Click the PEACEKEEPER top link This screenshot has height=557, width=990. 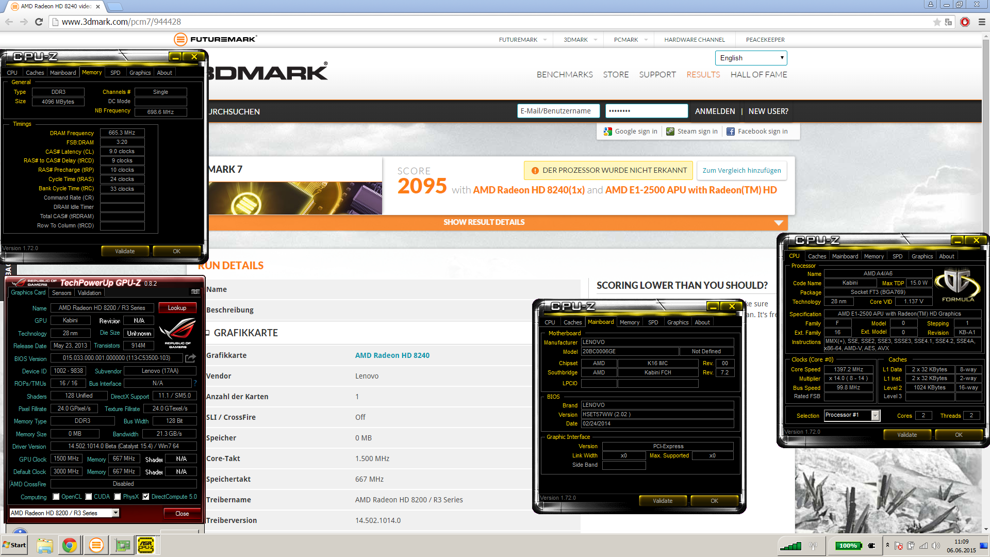tap(765, 40)
